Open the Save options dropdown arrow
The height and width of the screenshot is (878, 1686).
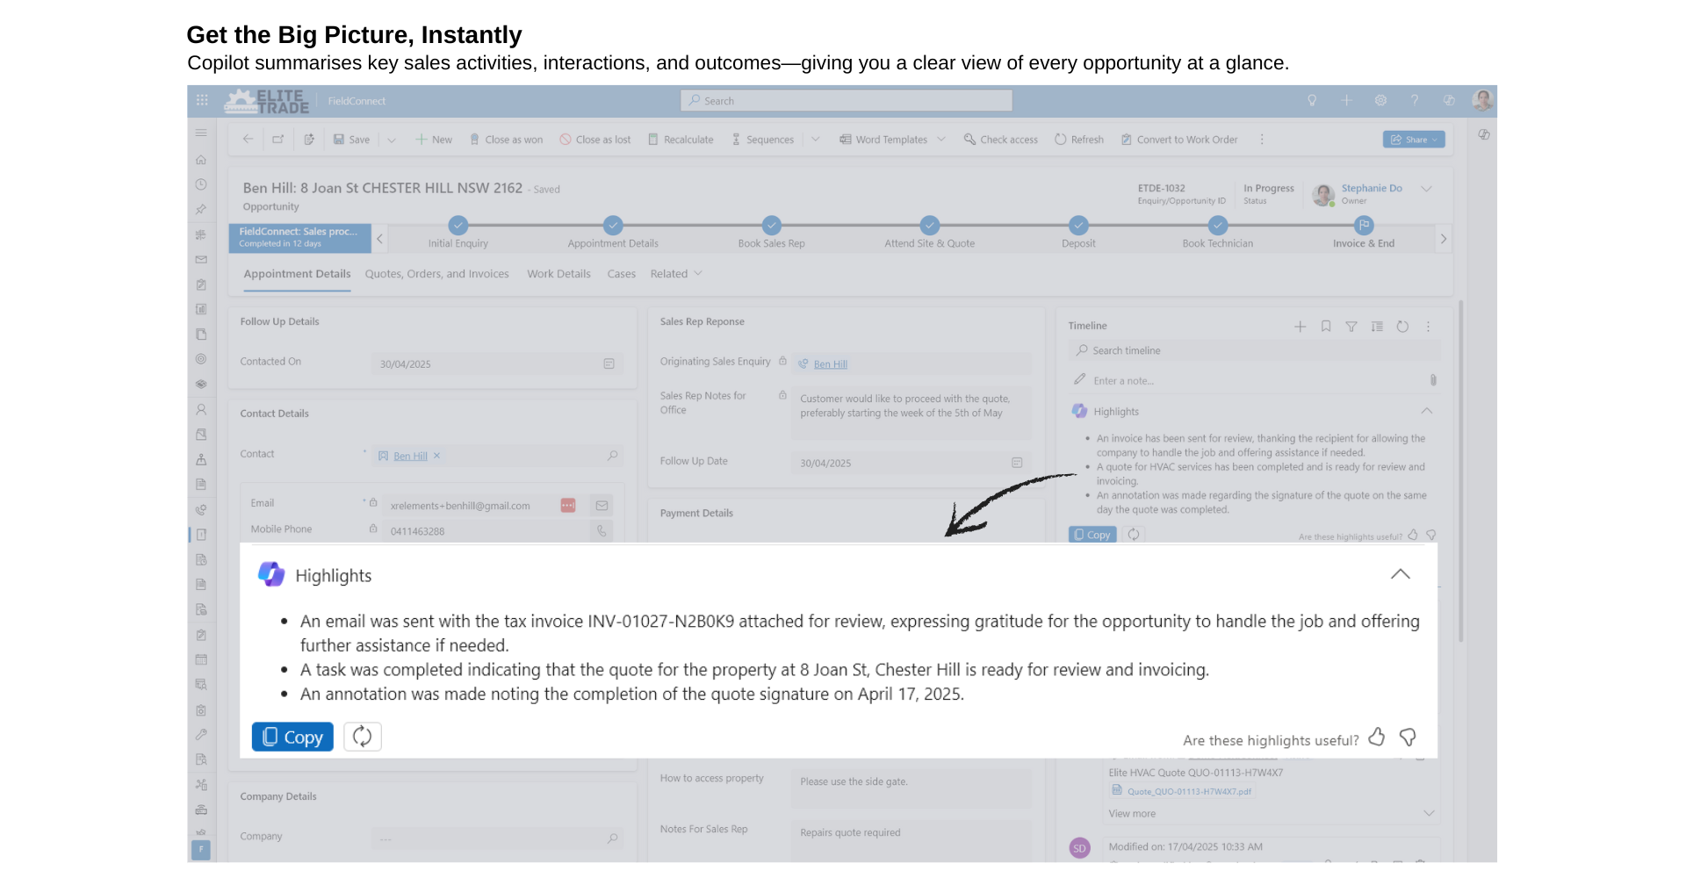(392, 140)
